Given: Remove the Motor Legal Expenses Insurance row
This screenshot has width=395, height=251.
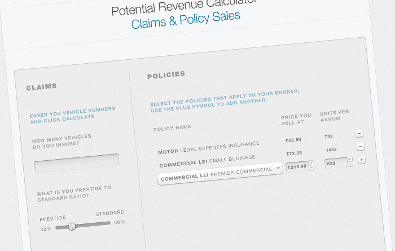Looking at the screenshot, I should click(x=359, y=134).
